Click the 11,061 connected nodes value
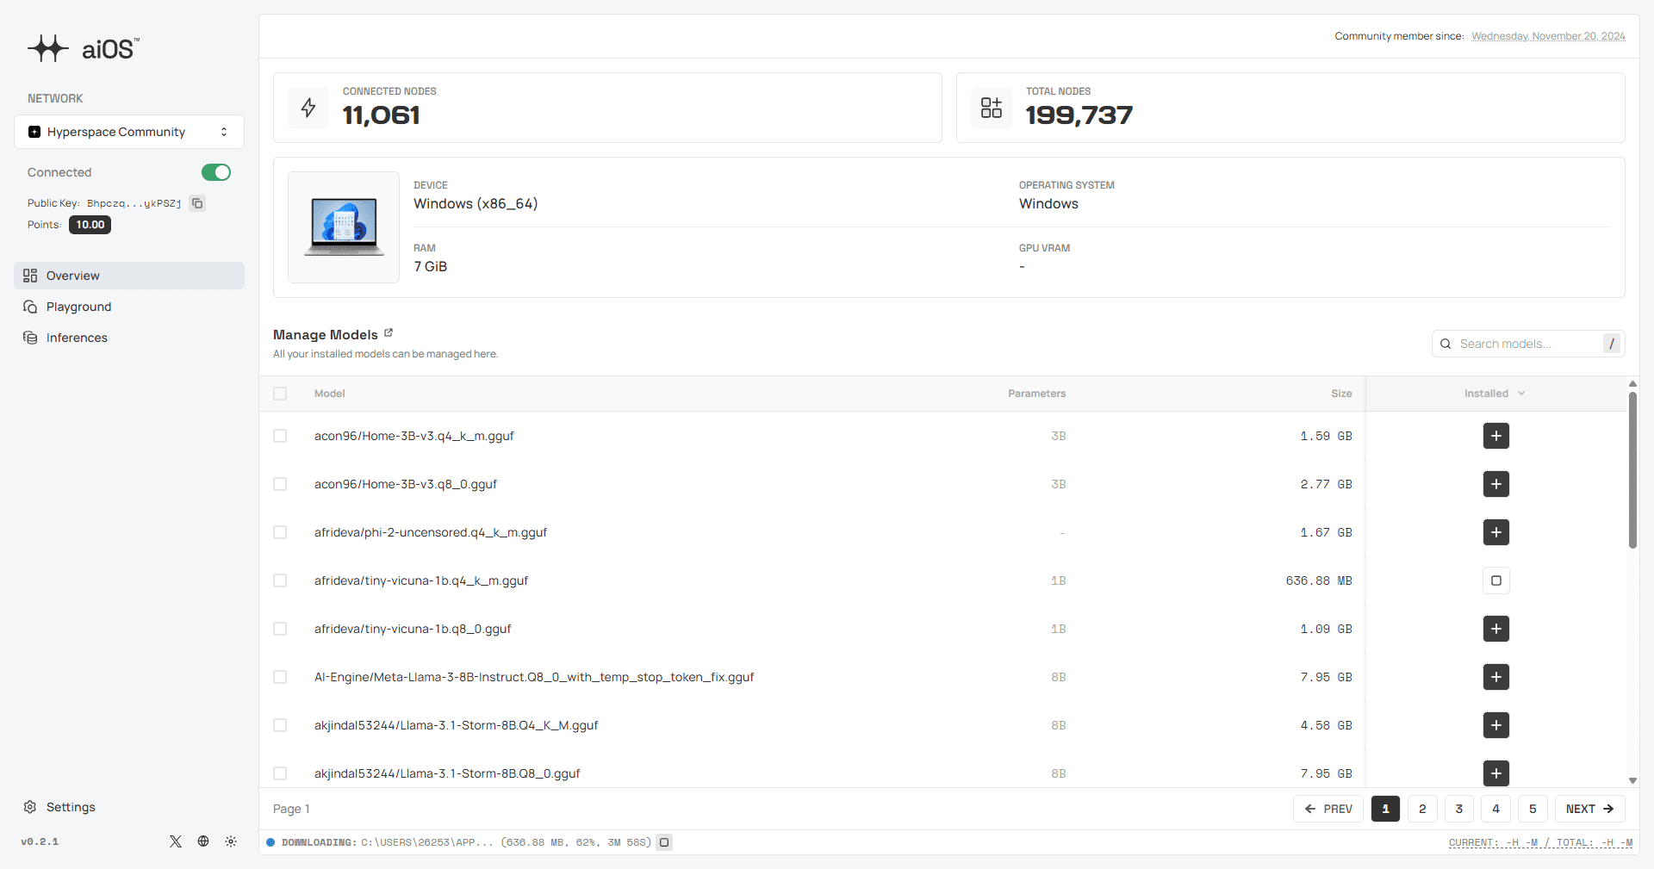The image size is (1654, 869). click(381, 115)
